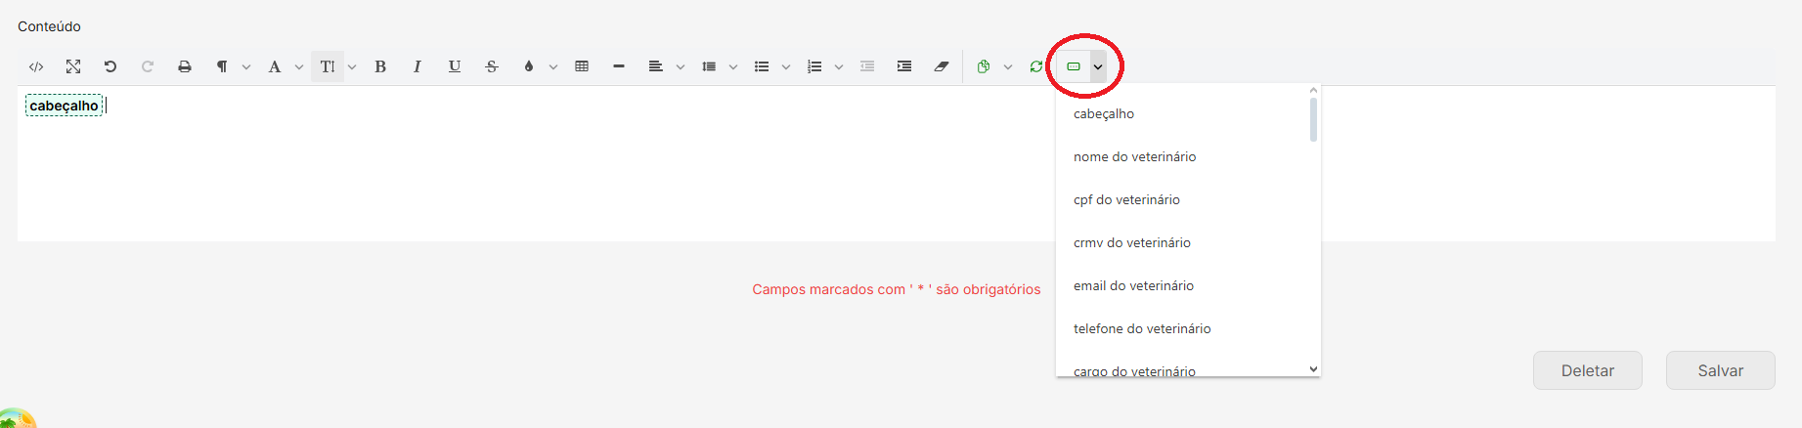Toggle italic formatting
Screen dimensions: 1802x428
pyautogui.click(x=418, y=66)
